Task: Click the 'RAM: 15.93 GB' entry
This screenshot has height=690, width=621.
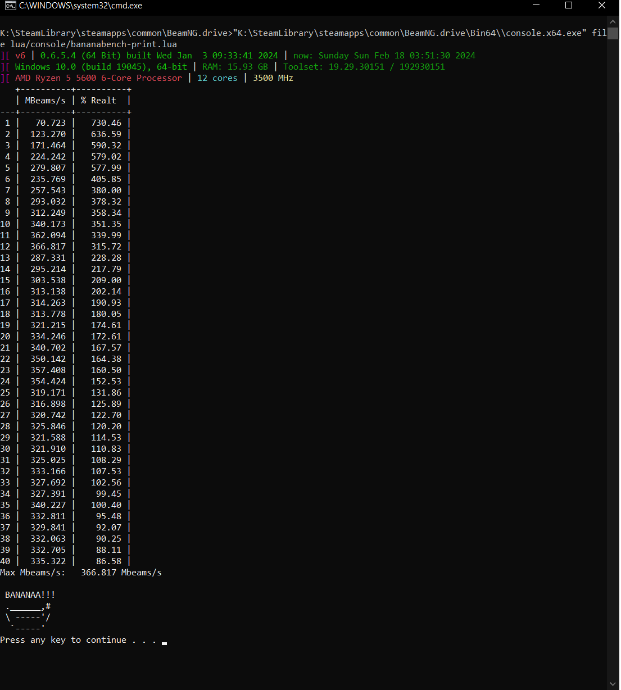Action: (235, 67)
